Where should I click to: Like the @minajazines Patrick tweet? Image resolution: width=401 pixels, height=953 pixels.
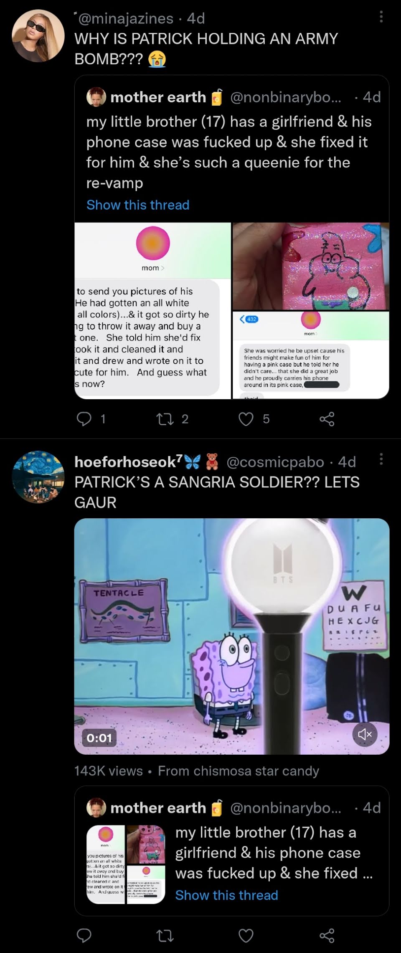click(246, 419)
